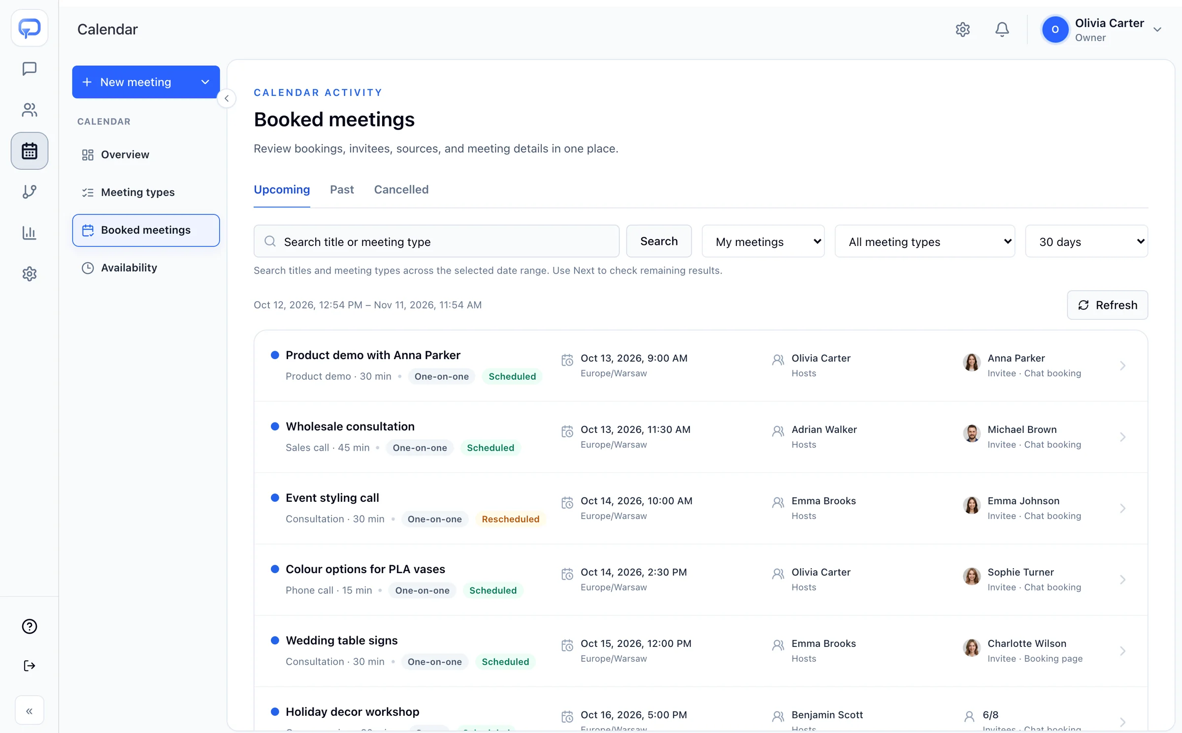Click the log out icon
This screenshot has height=733, width=1182.
(30, 666)
